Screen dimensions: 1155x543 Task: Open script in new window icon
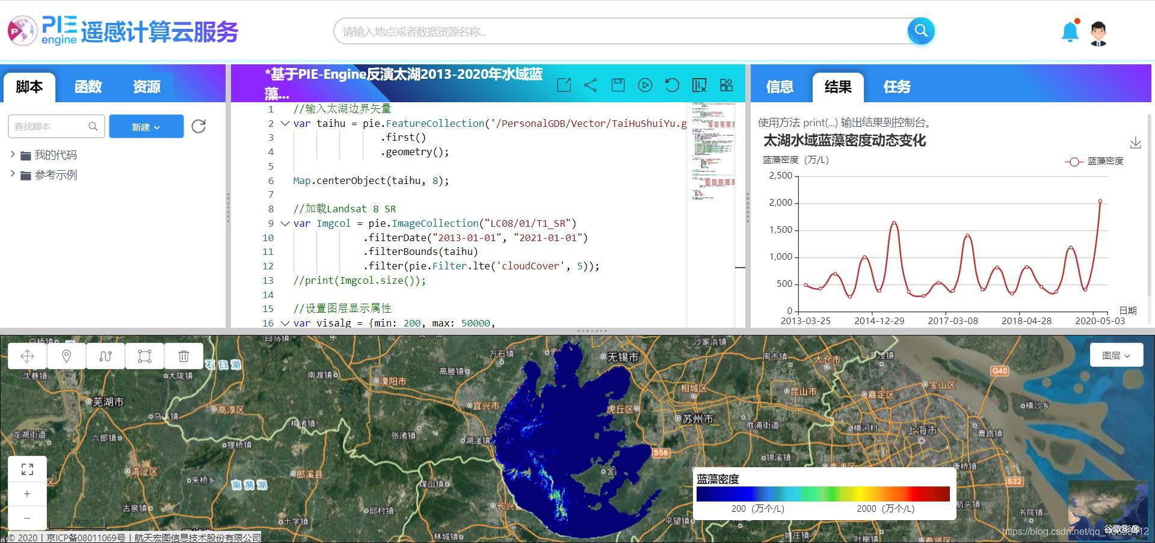pyautogui.click(x=564, y=85)
